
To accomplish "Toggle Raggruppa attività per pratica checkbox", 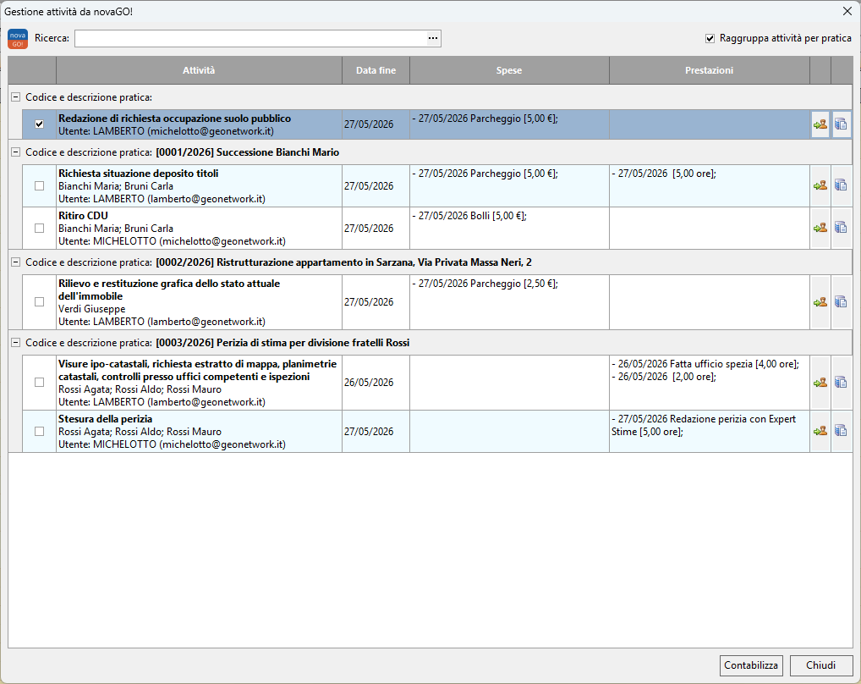I will click(710, 38).
